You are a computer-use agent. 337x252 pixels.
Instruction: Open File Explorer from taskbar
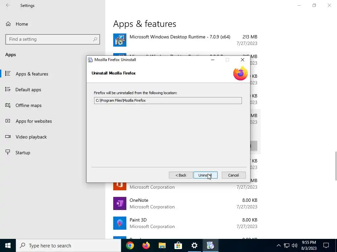click(x=162, y=245)
